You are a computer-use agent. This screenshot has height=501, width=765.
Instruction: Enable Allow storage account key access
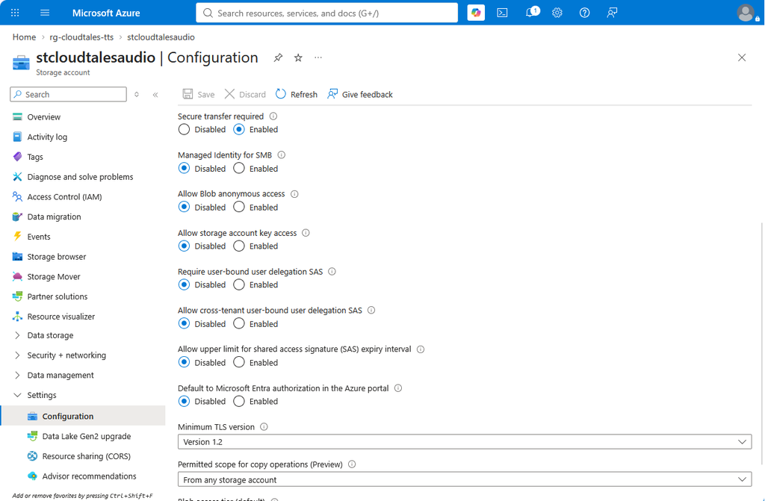[238, 246]
